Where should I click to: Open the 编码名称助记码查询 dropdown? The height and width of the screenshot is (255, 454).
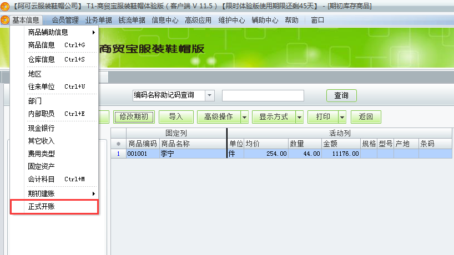(209, 95)
